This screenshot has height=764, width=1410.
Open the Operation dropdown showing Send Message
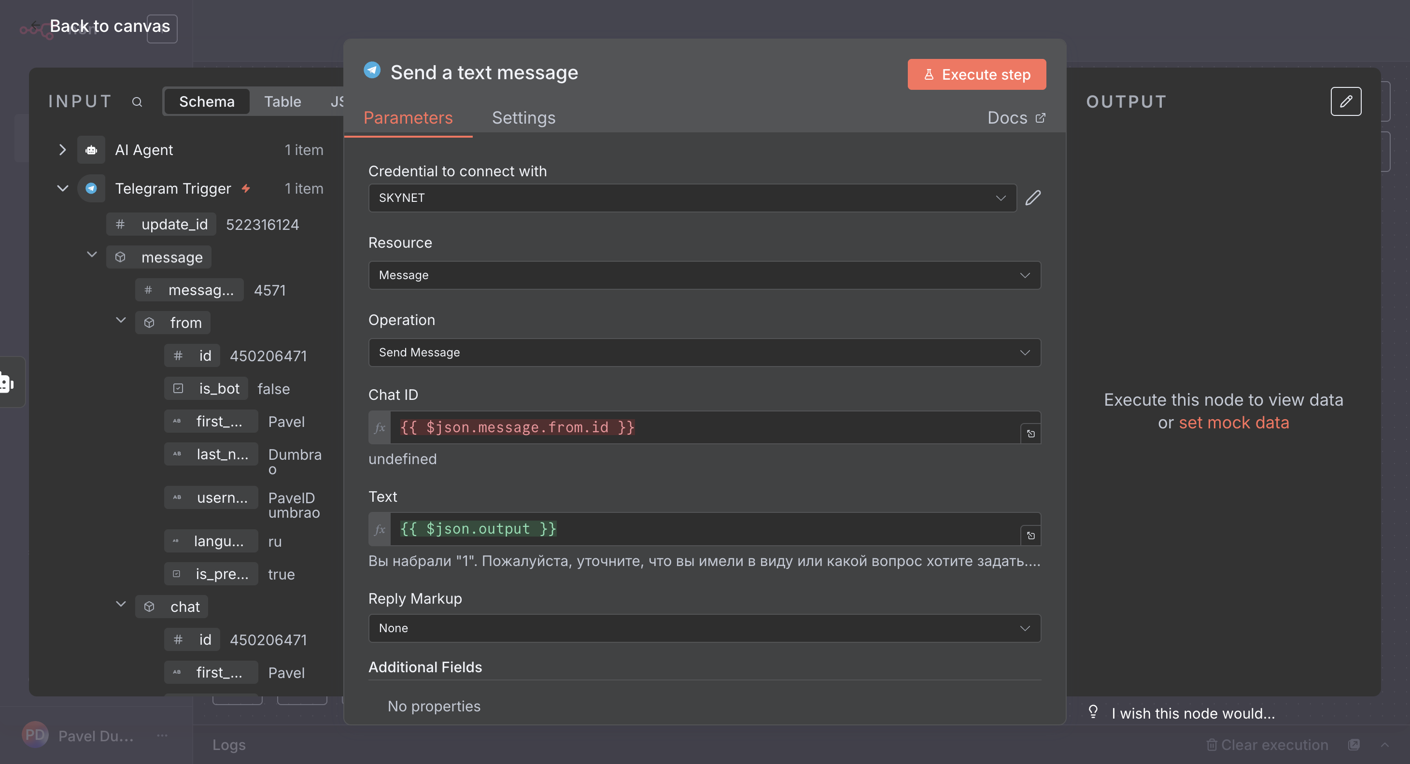704,353
